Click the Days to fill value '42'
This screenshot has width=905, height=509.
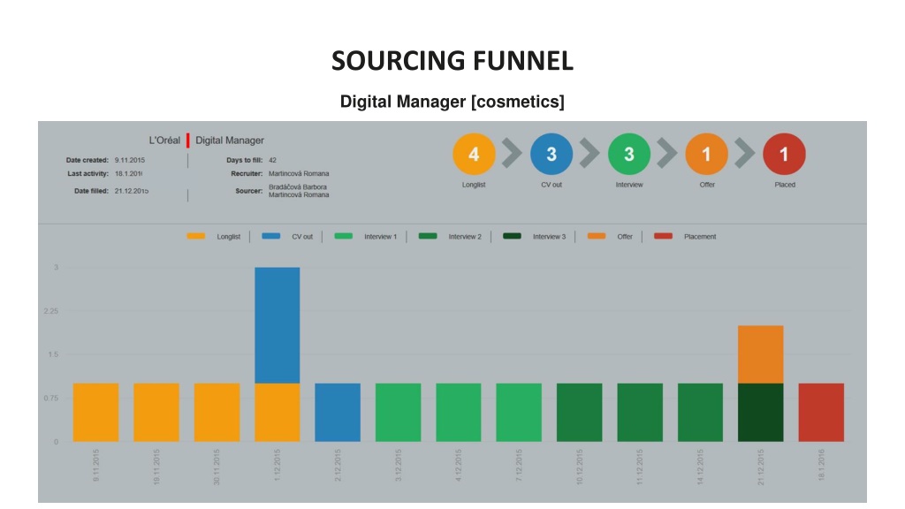[x=272, y=160]
